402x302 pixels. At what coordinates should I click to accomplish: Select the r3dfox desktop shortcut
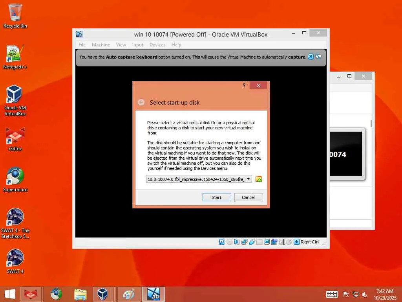click(15, 139)
